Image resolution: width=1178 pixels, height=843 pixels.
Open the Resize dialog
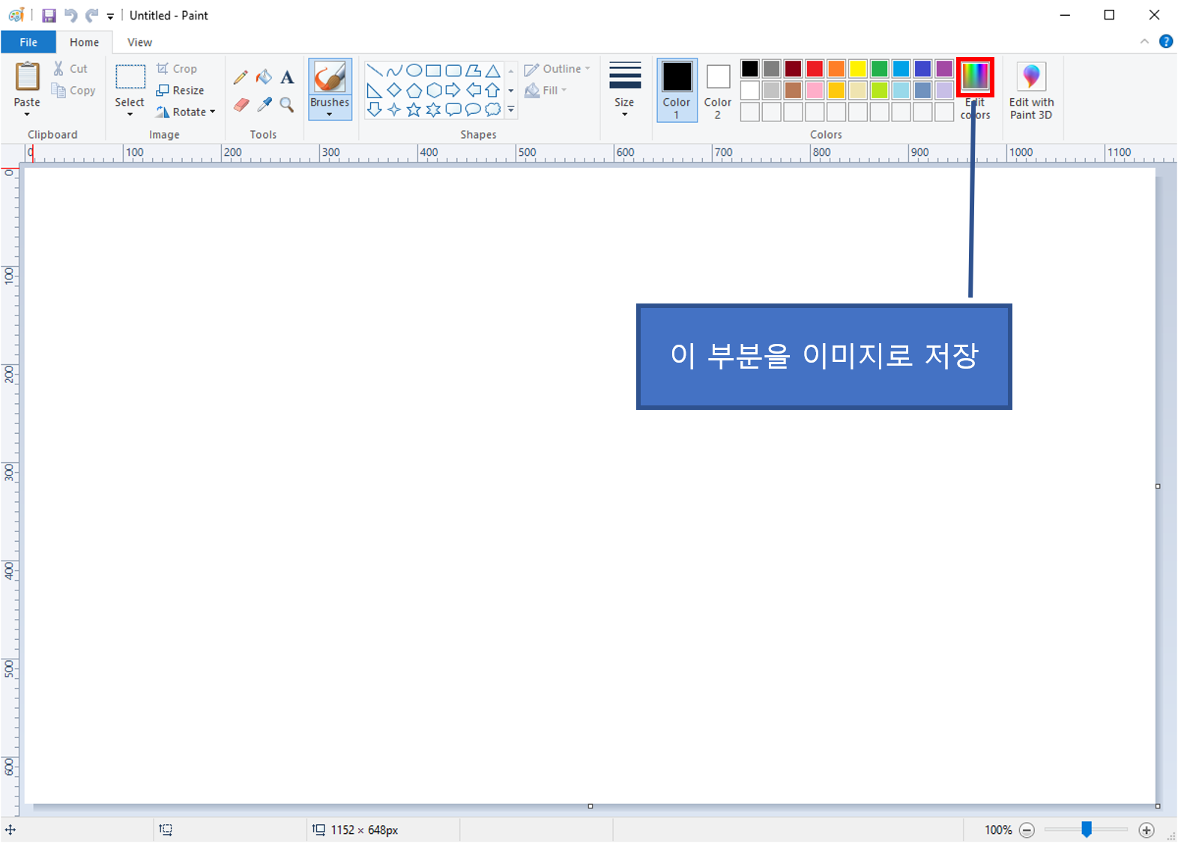point(180,90)
